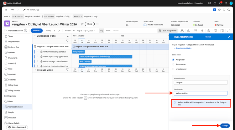The image size is (235, 130).
Task: Go to next time period arrow
Action: [x=59, y=31]
